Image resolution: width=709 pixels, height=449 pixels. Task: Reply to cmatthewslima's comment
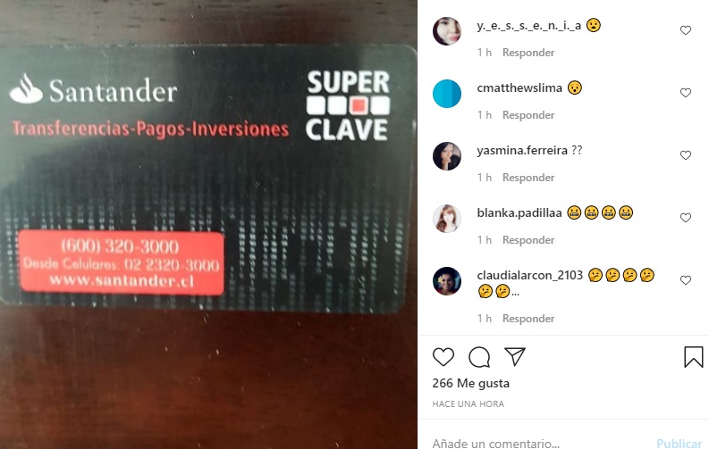click(528, 115)
